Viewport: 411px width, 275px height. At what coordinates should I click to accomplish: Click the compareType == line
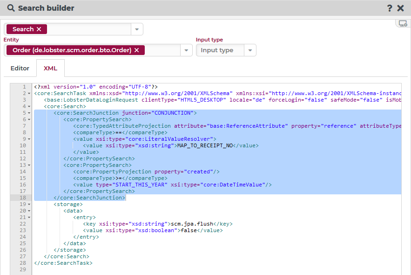(120, 132)
